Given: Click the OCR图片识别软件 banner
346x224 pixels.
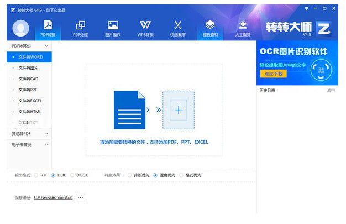Looking at the screenshot, I should point(297,63).
